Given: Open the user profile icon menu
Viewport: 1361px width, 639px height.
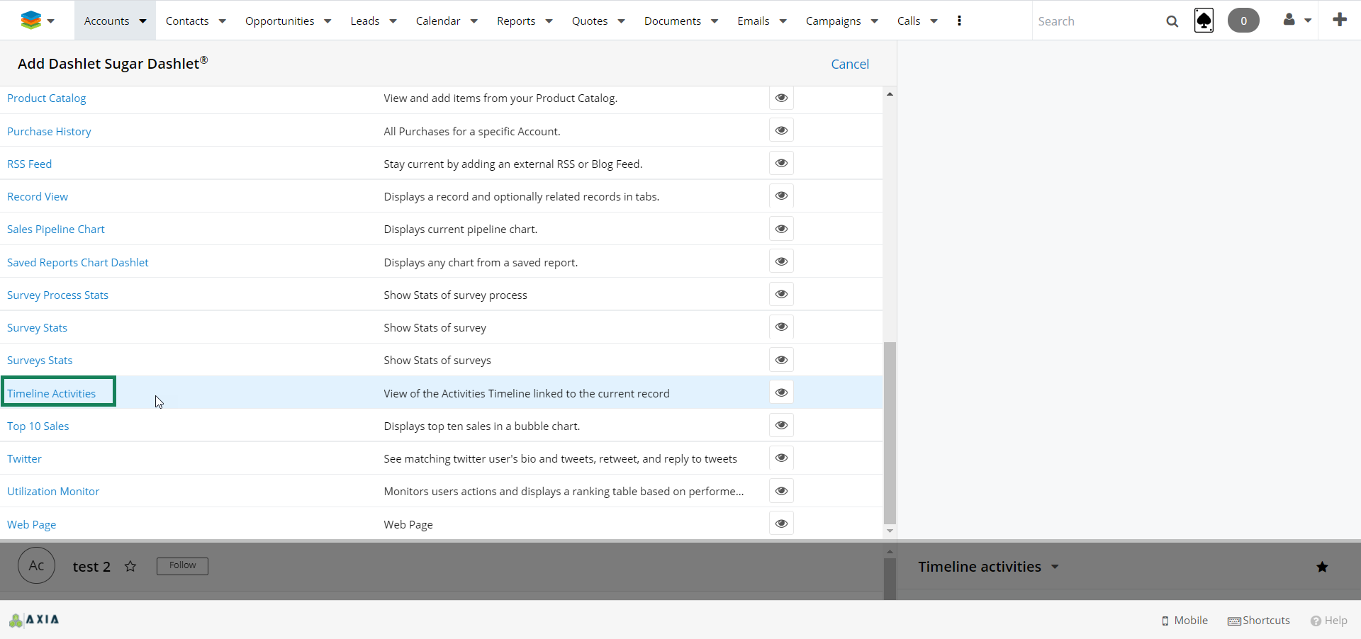Looking at the screenshot, I should point(1289,21).
